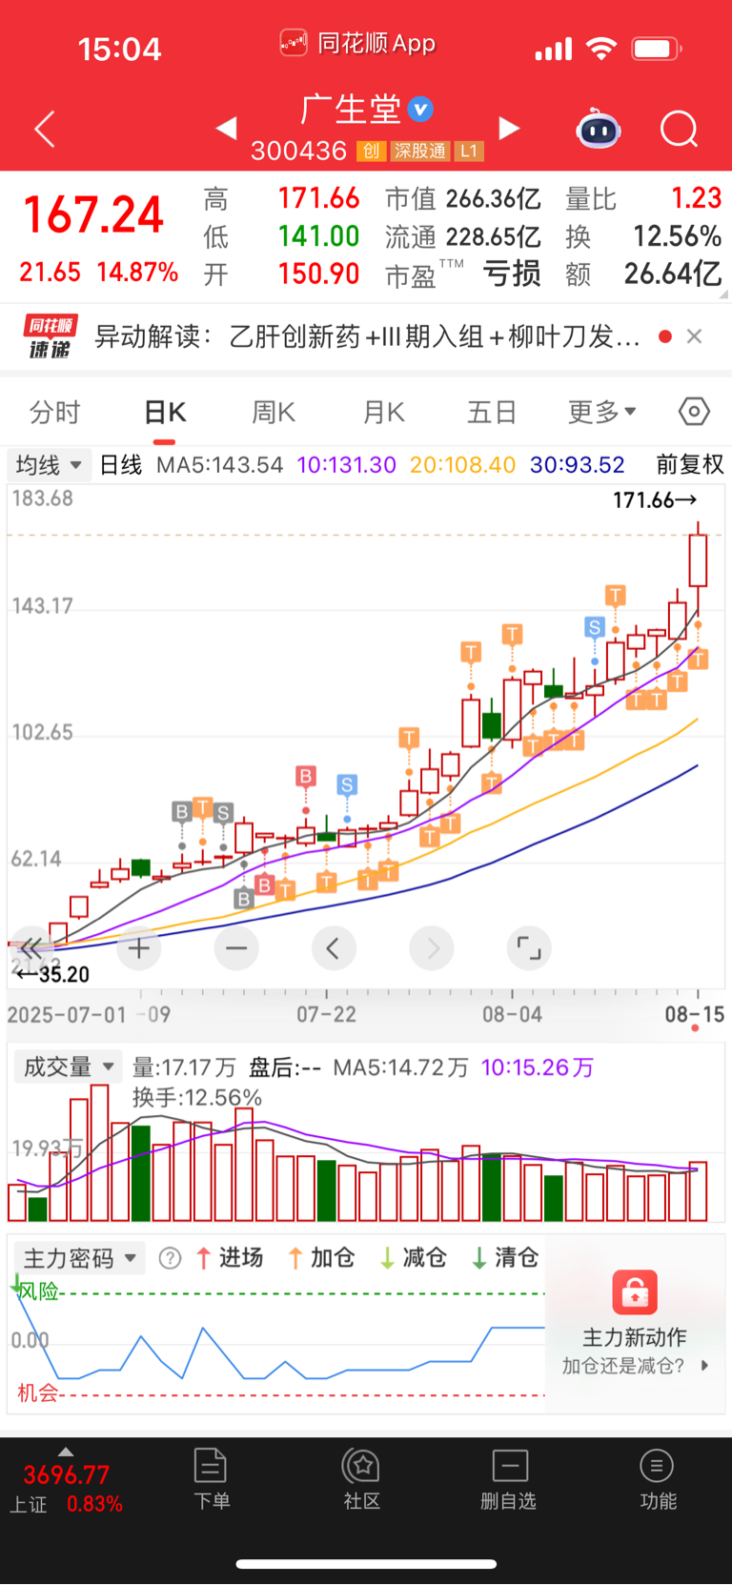Viewport: 732px width, 1585px height.
Task: Tap the S marker above the late July candle
Action: [347, 785]
